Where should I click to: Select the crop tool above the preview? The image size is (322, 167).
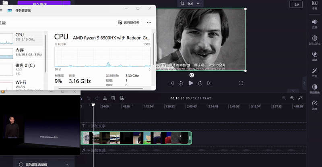tap(182, 3)
